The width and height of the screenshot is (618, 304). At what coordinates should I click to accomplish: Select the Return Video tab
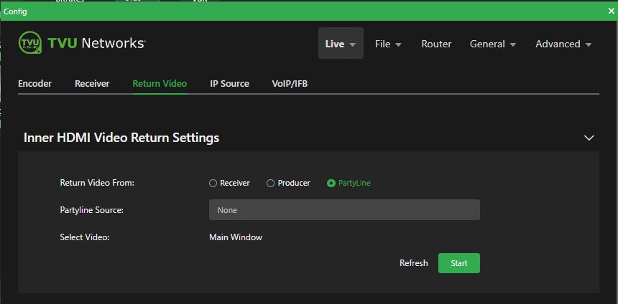tap(160, 84)
